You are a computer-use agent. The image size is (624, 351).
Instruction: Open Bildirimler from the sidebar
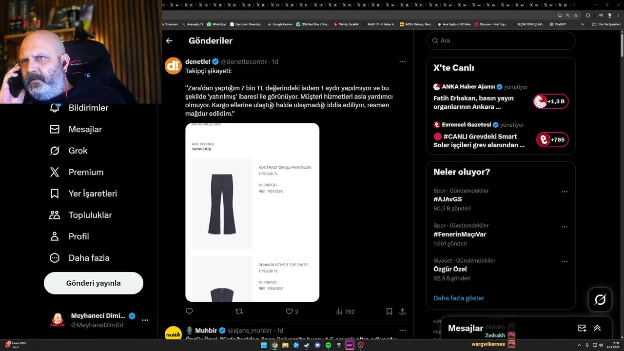80,108
